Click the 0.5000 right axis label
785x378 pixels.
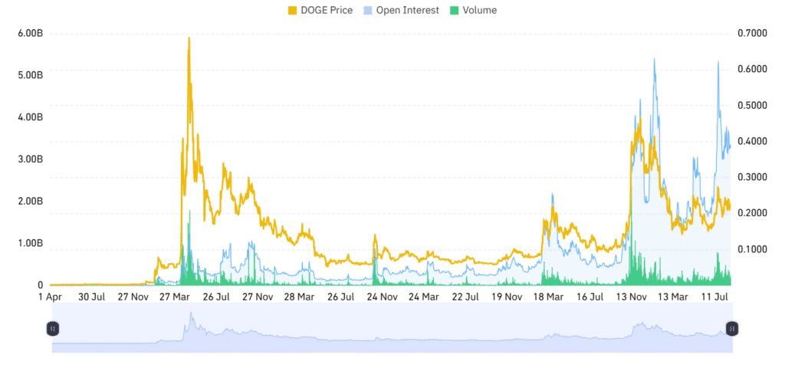click(x=752, y=105)
